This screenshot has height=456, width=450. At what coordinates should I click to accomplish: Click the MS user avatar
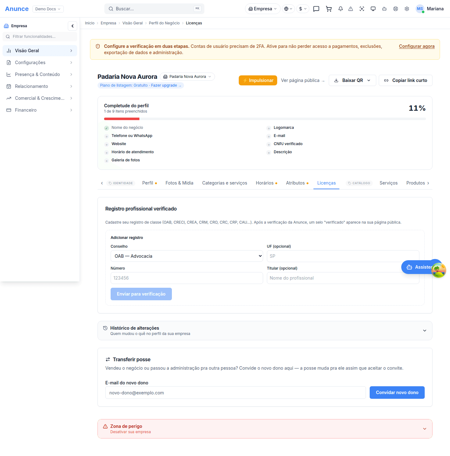point(420,9)
